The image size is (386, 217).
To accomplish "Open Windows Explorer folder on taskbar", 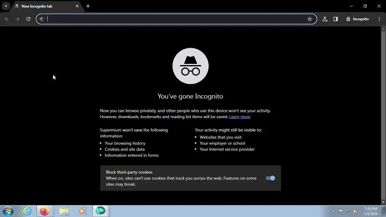I will (x=64, y=211).
